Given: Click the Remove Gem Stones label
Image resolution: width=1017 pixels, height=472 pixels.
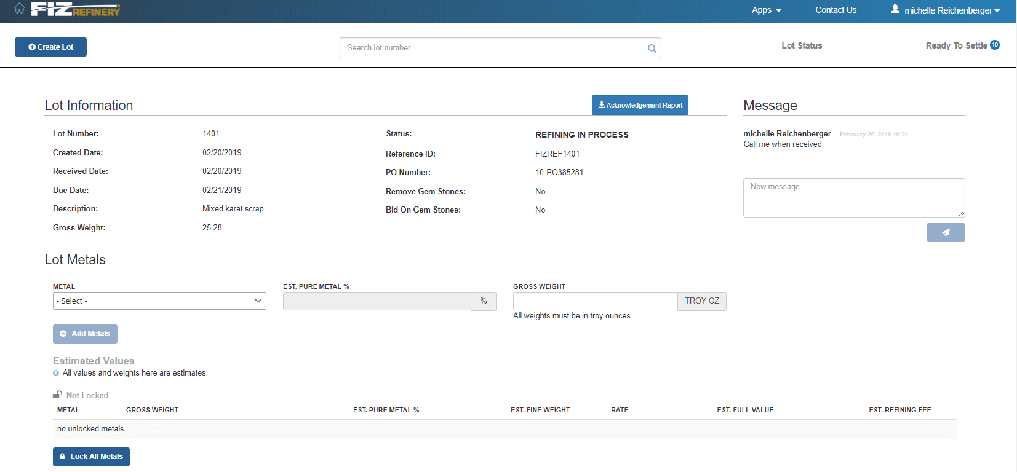Looking at the screenshot, I should pos(426,191).
